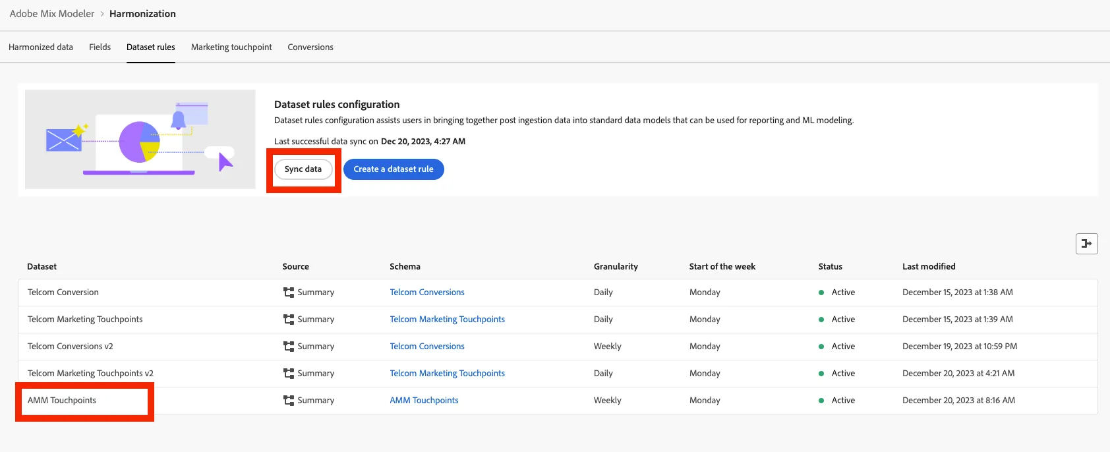
Task: Click the date December 19, 2023 at 10:59 PM
Action: tap(960, 347)
